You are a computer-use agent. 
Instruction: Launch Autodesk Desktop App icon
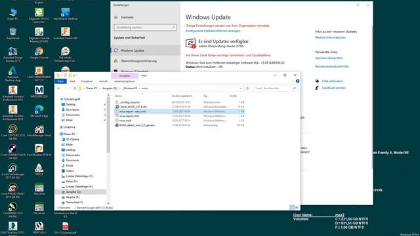tap(13, 74)
